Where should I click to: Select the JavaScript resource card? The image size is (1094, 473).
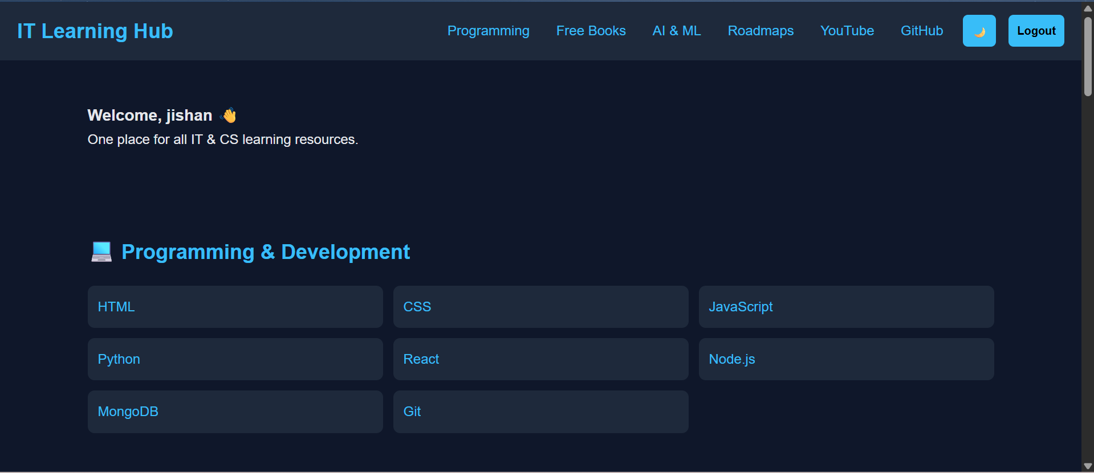coord(846,307)
